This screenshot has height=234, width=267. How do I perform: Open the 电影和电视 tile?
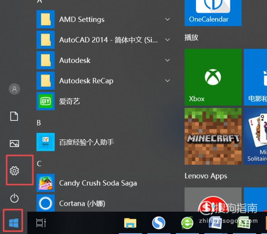255,77
